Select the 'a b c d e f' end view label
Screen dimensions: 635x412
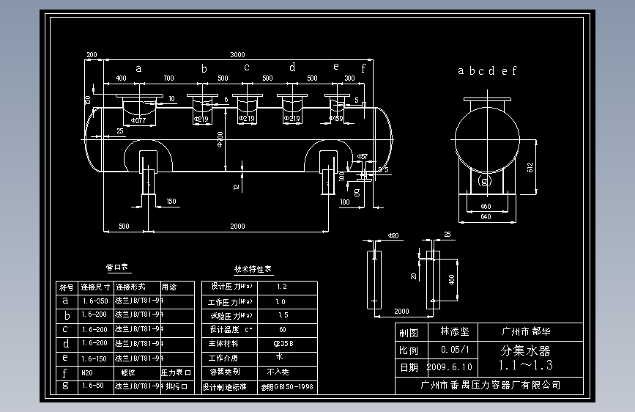[x=487, y=71]
